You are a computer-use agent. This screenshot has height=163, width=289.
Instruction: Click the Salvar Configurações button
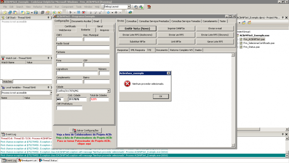tap(85, 130)
